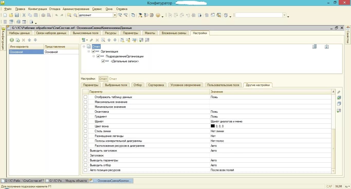This screenshot has height=189, width=351.
Task: Click the stopwatch performance measurement icon
Action: (226, 15)
